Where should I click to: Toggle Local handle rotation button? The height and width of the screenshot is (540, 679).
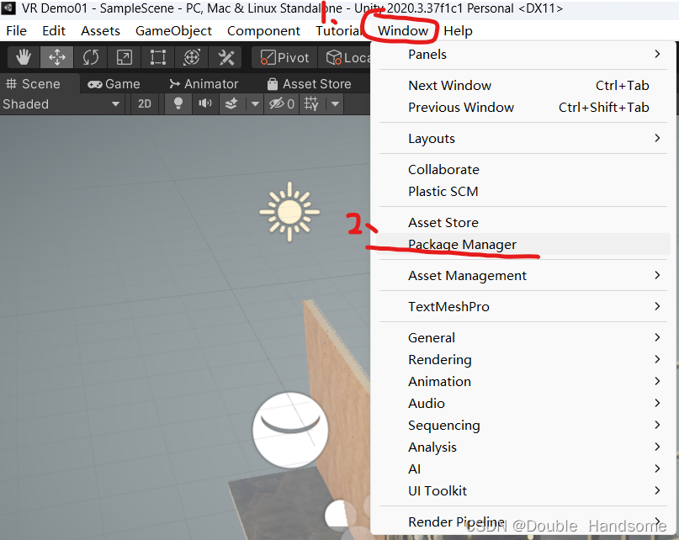[345, 57]
